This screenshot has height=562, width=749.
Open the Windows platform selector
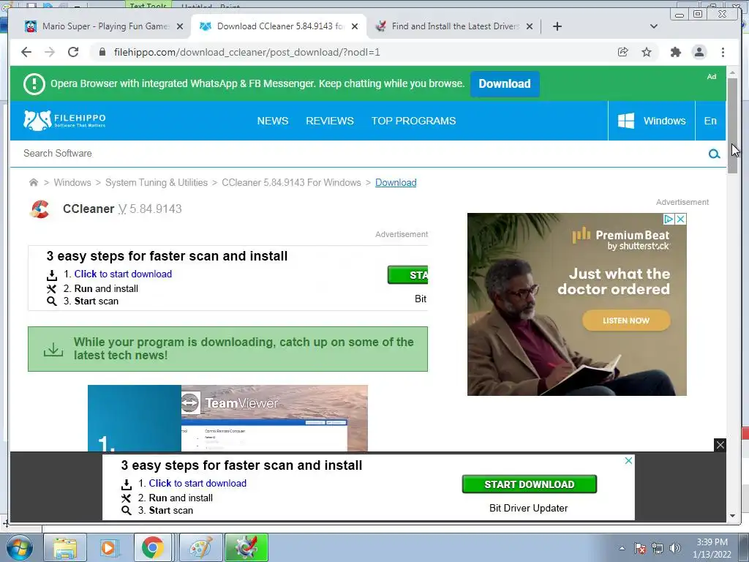(x=652, y=121)
